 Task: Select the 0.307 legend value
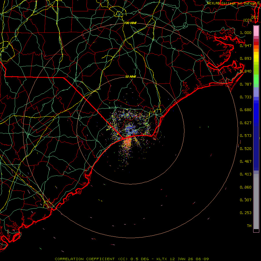246,200
